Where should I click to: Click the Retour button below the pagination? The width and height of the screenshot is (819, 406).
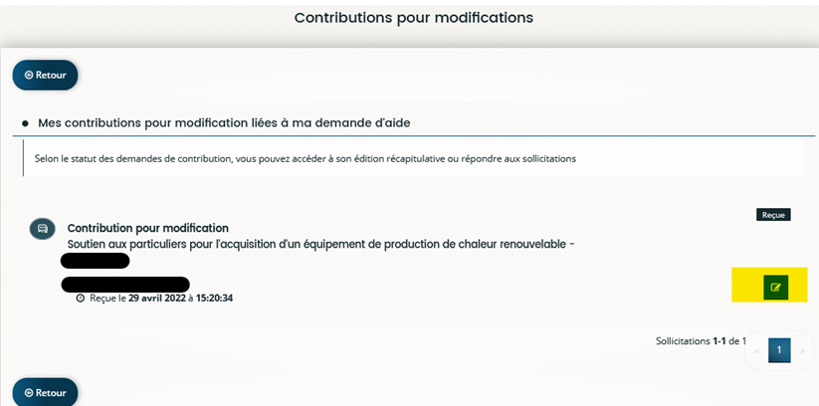point(46,392)
